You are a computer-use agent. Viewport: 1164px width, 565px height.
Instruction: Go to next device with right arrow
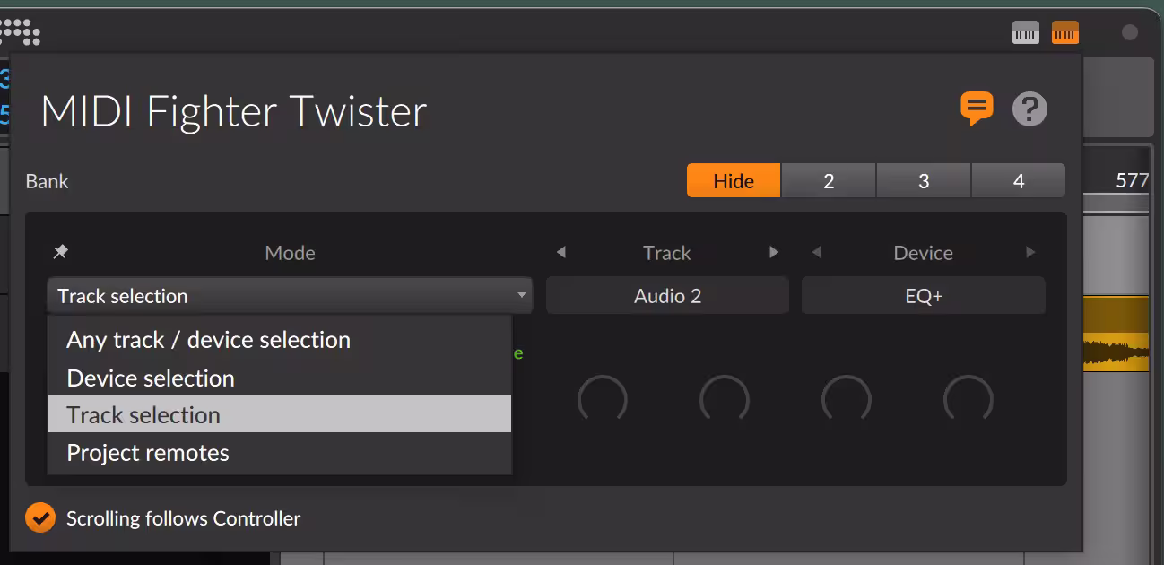[1030, 253]
